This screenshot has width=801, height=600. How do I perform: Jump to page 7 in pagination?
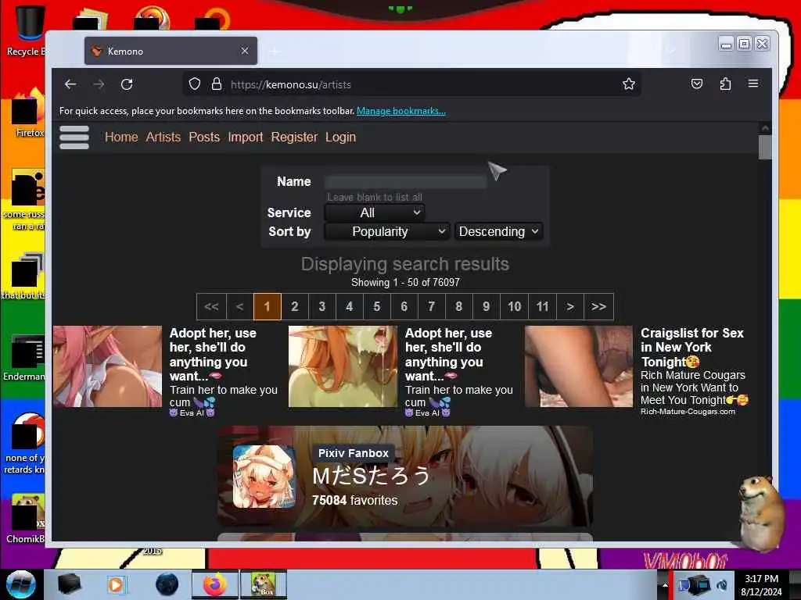pyautogui.click(x=432, y=306)
